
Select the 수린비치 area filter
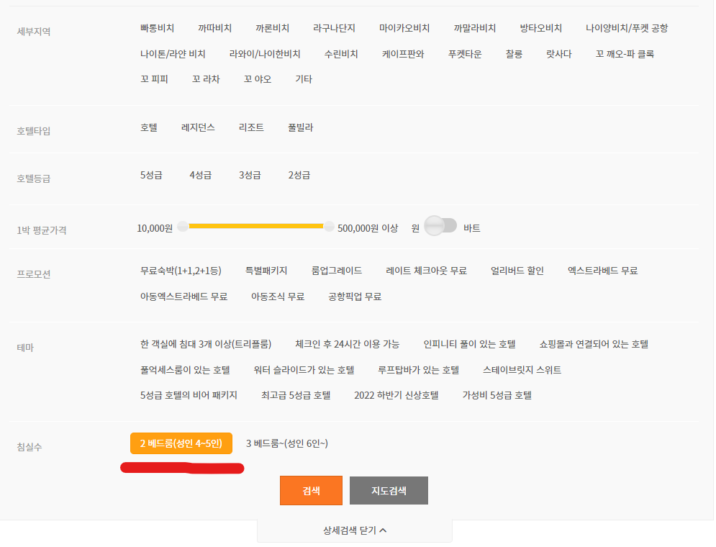(340, 54)
